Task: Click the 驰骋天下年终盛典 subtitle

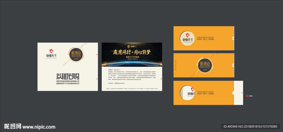Action: pos(132,57)
